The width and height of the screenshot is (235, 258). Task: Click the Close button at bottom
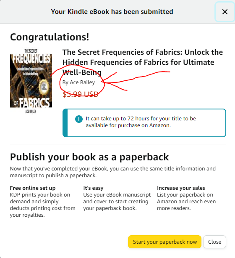click(x=214, y=242)
